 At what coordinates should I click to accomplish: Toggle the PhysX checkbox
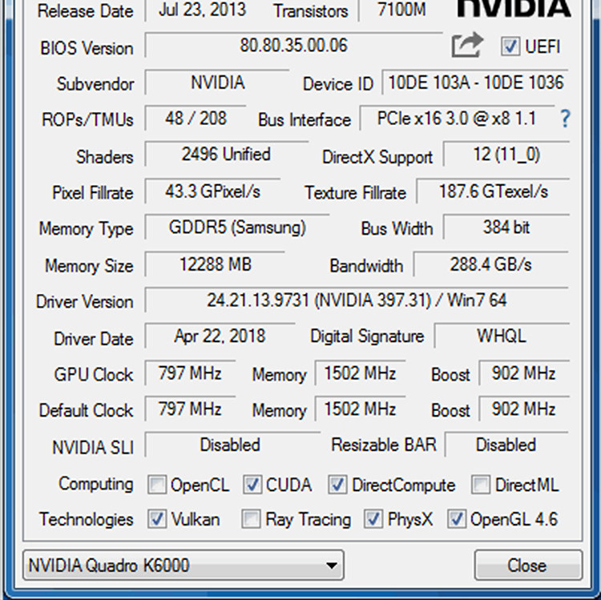373,519
